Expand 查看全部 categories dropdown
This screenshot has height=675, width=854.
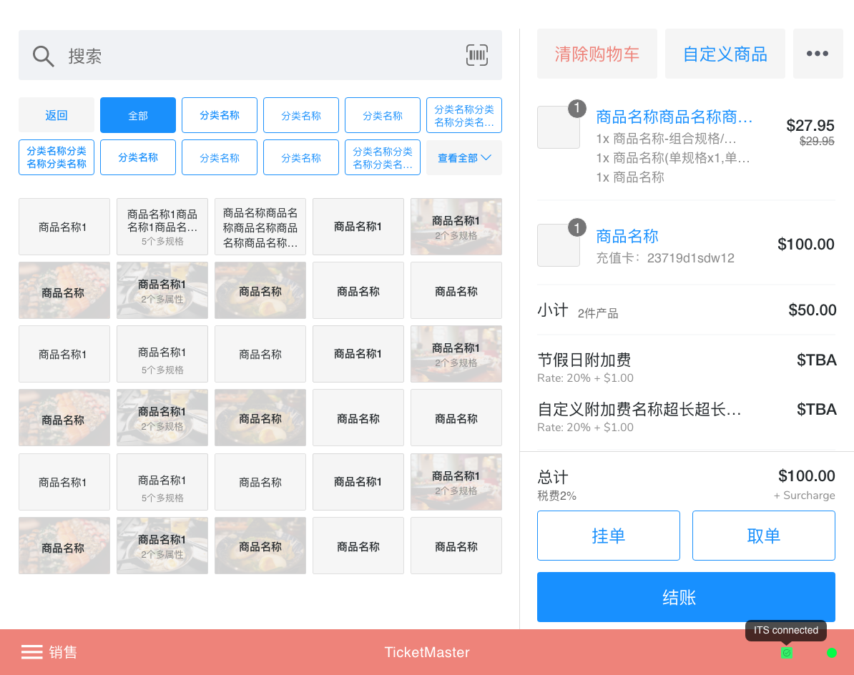point(464,157)
